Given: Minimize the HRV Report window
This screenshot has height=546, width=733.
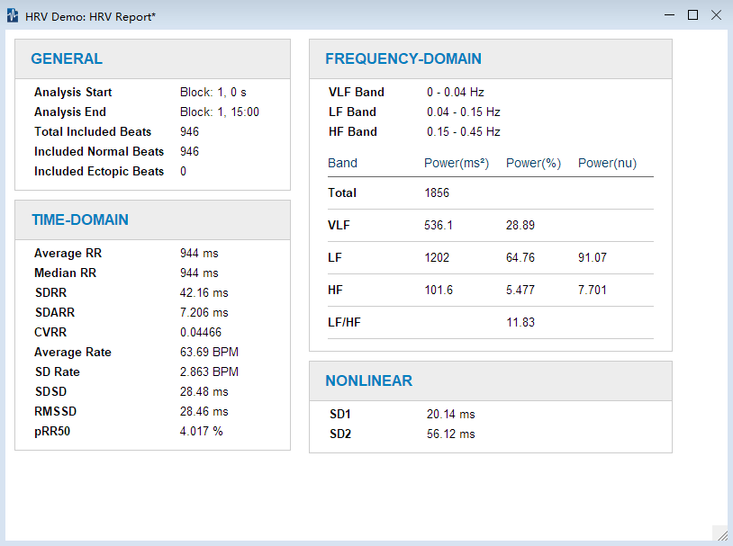Looking at the screenshot, I should [x=669, y=15].
